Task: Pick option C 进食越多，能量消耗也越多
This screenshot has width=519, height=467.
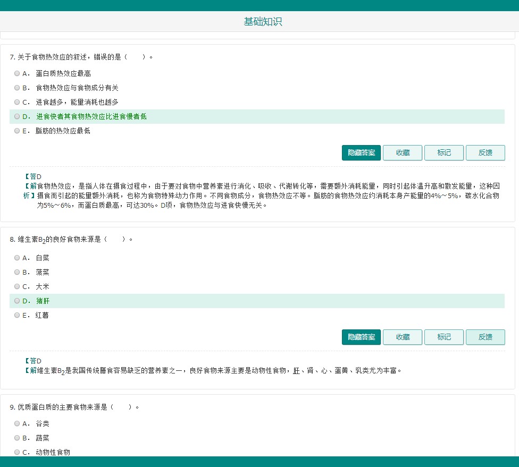Action: pos(17,102)
